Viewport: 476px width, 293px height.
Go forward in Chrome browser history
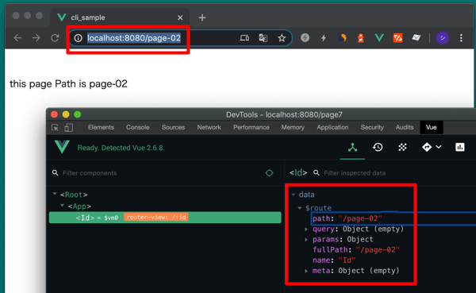36,38
